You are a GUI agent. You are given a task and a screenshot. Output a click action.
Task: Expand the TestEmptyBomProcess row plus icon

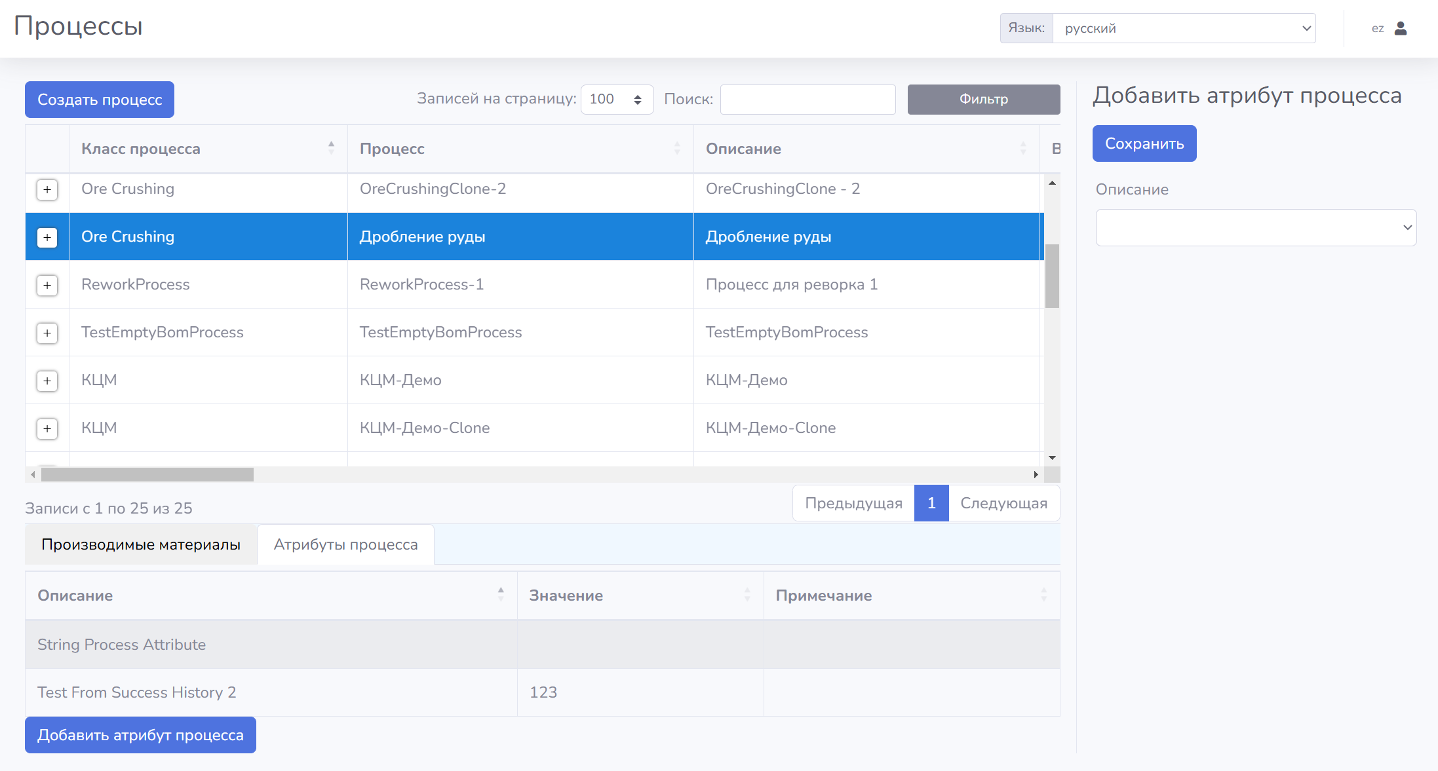click(47, 333)
